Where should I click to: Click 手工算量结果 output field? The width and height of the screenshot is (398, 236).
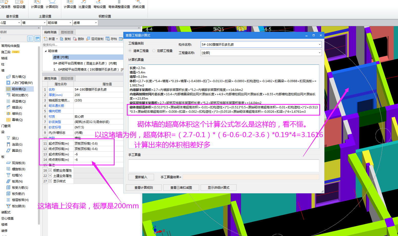251,177
